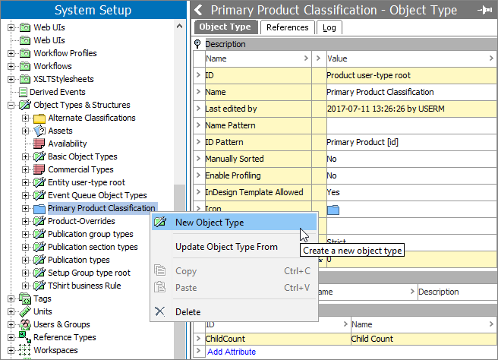
Task: Click the Assets folder icon
Action: click(39, 131)
